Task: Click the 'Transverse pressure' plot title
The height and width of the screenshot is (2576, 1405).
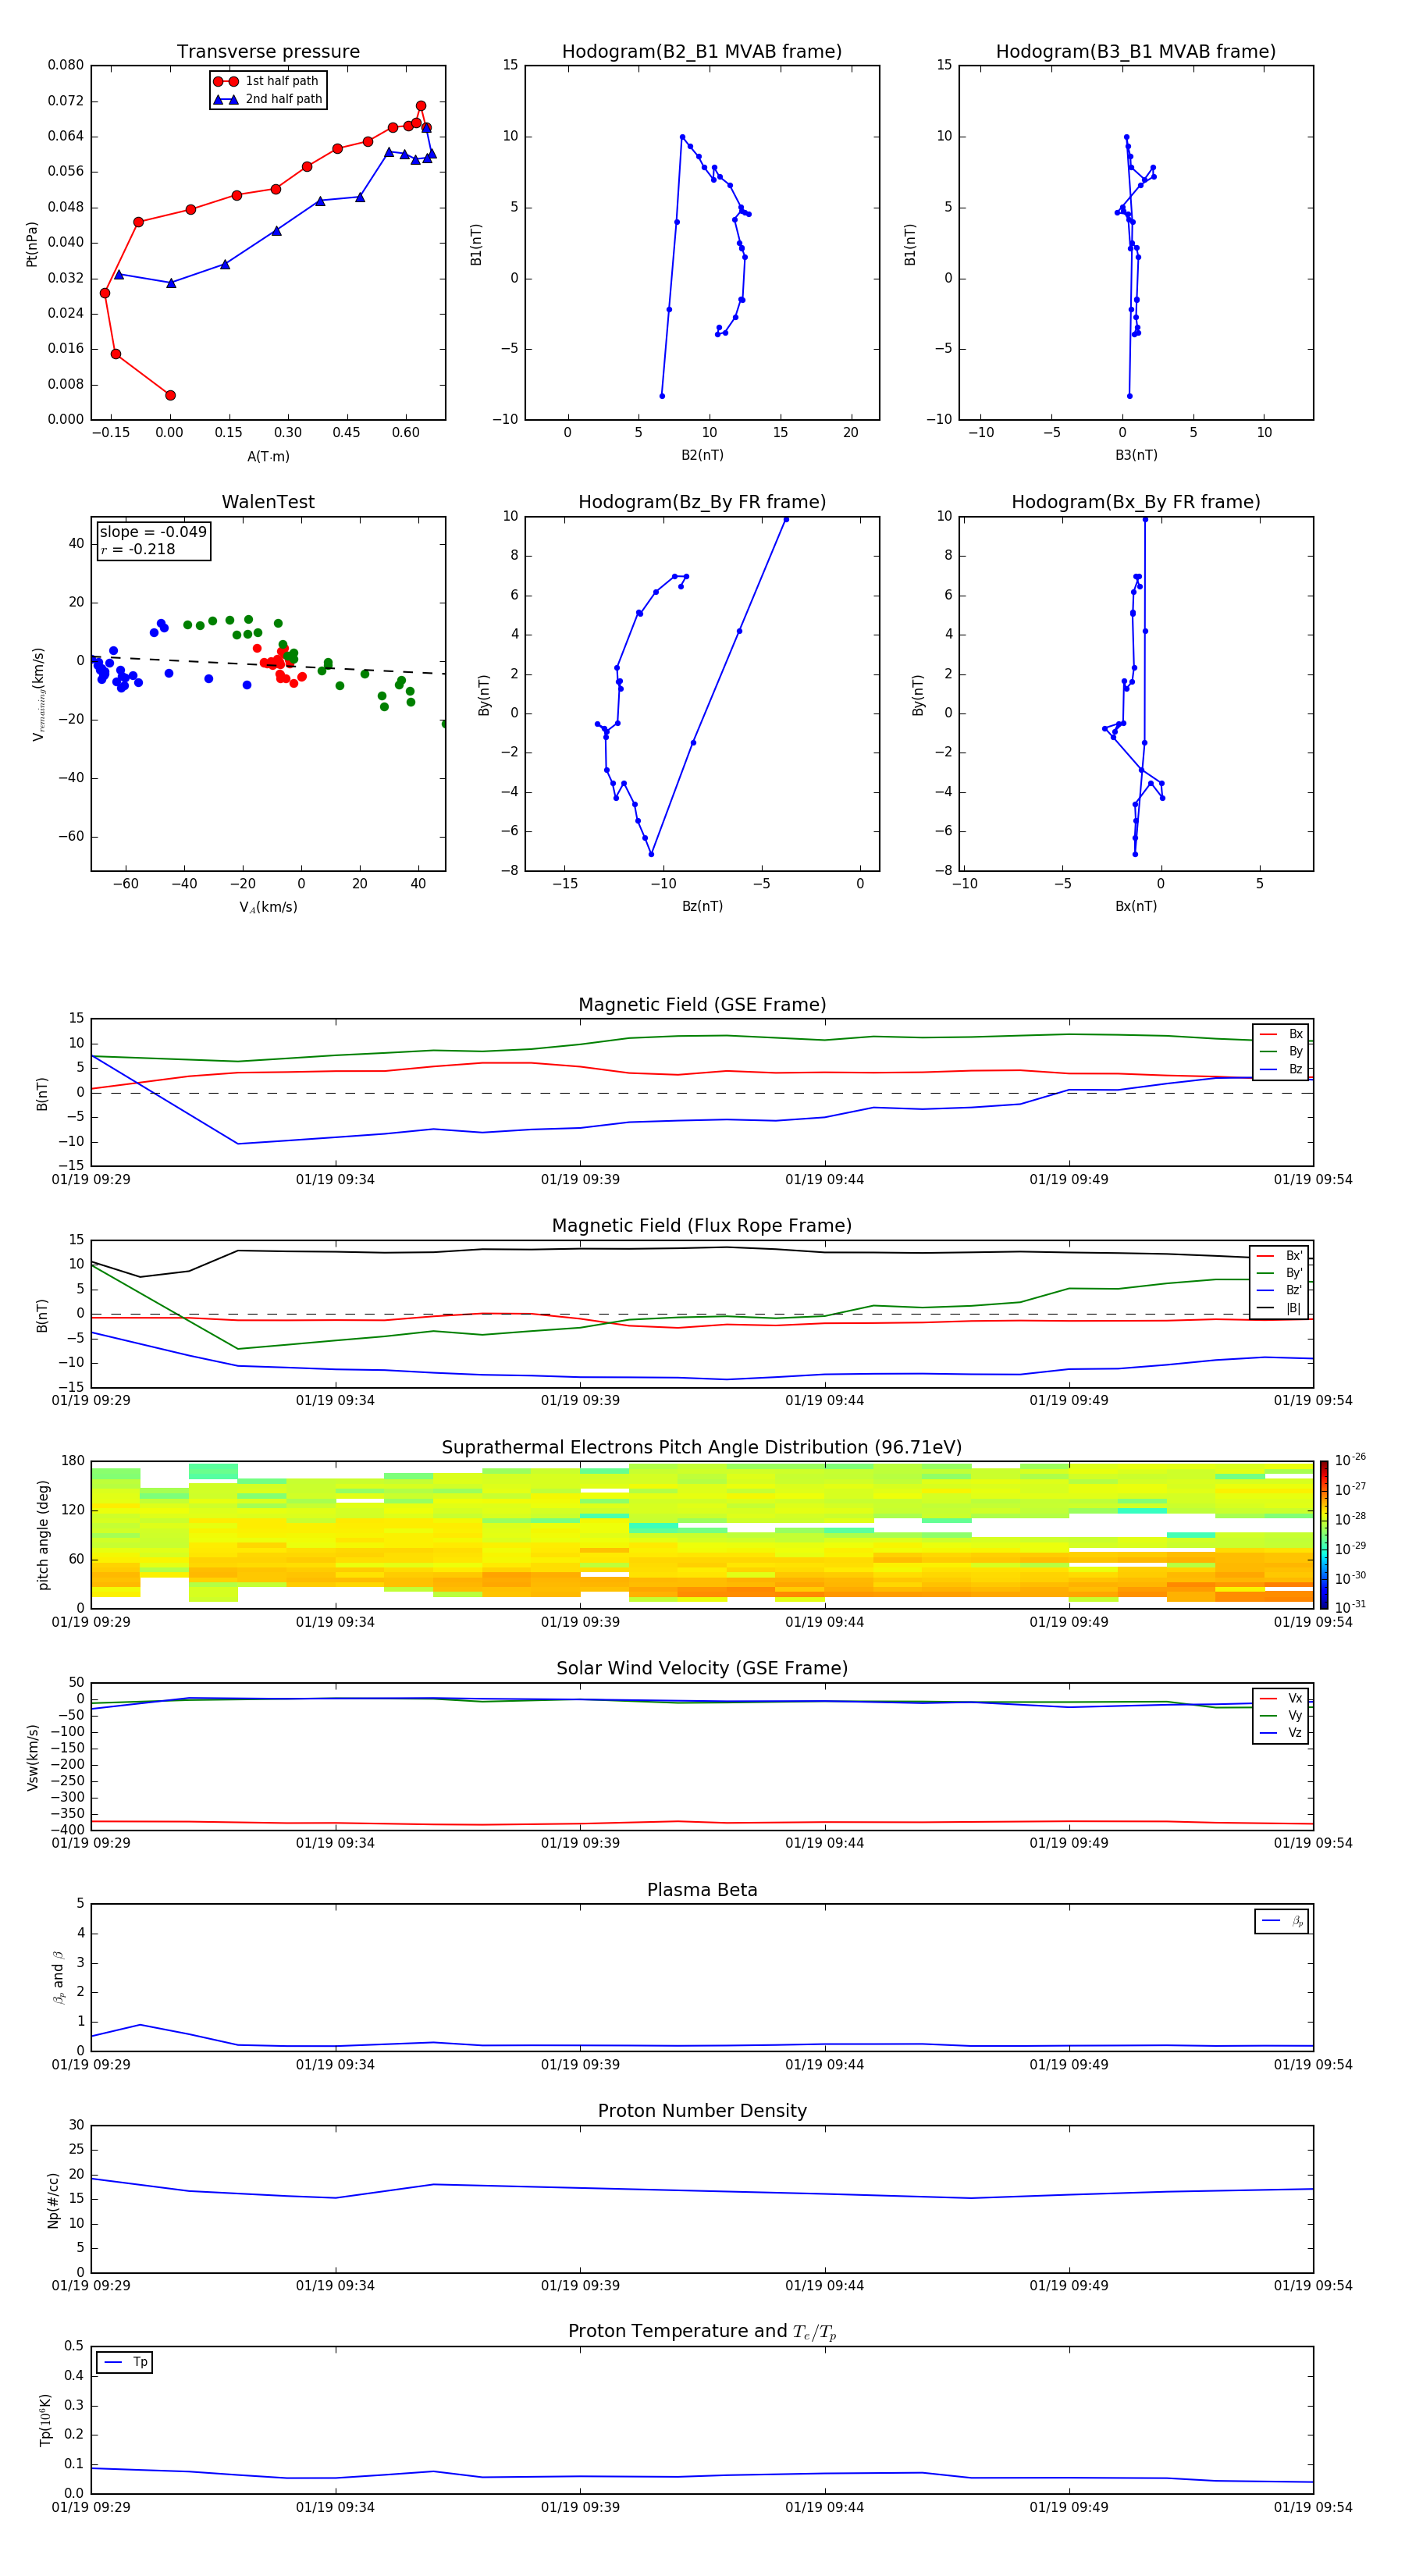Action: (268, 52)
